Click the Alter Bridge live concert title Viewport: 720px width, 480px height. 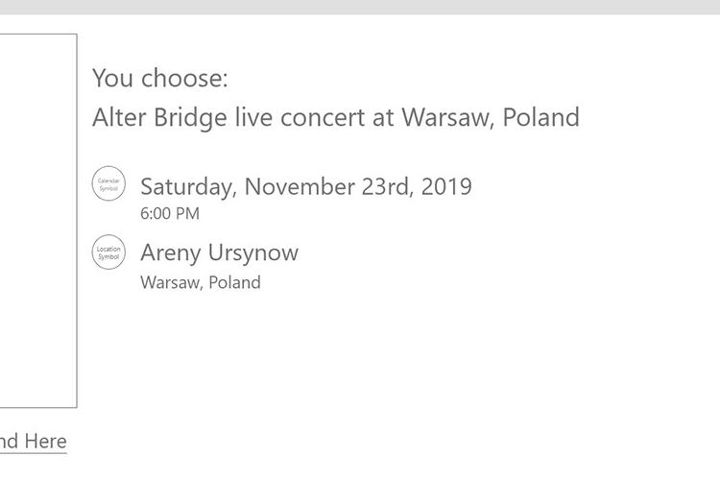tap(336, 117)
